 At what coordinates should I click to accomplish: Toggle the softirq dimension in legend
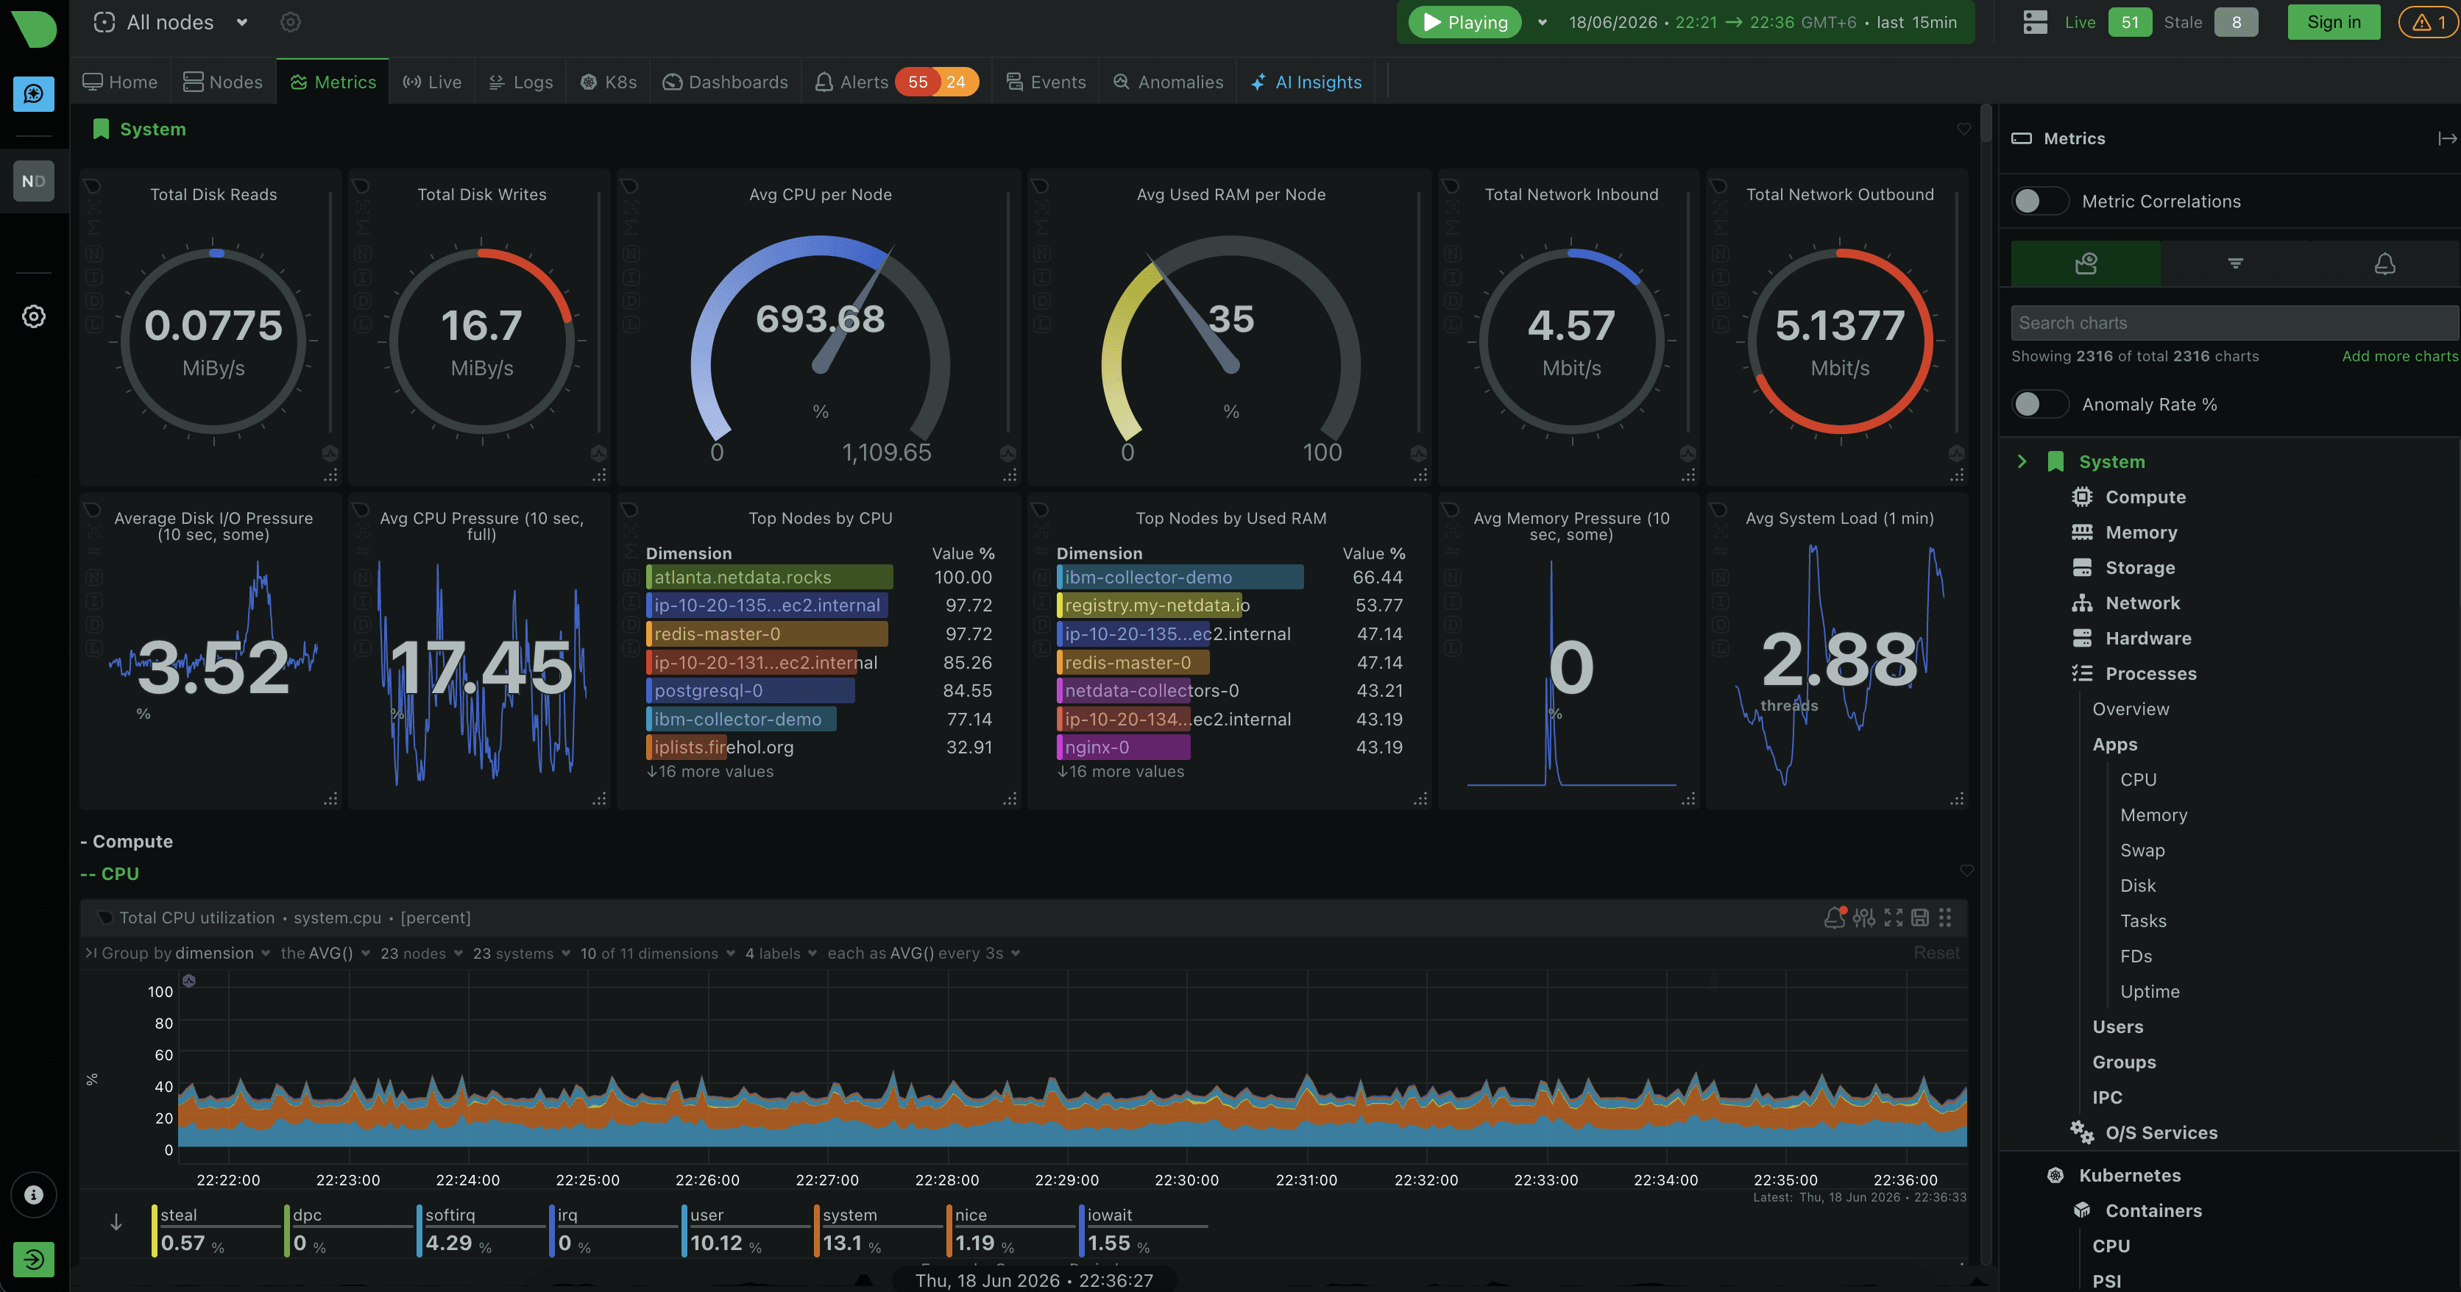click(481, 1231)
